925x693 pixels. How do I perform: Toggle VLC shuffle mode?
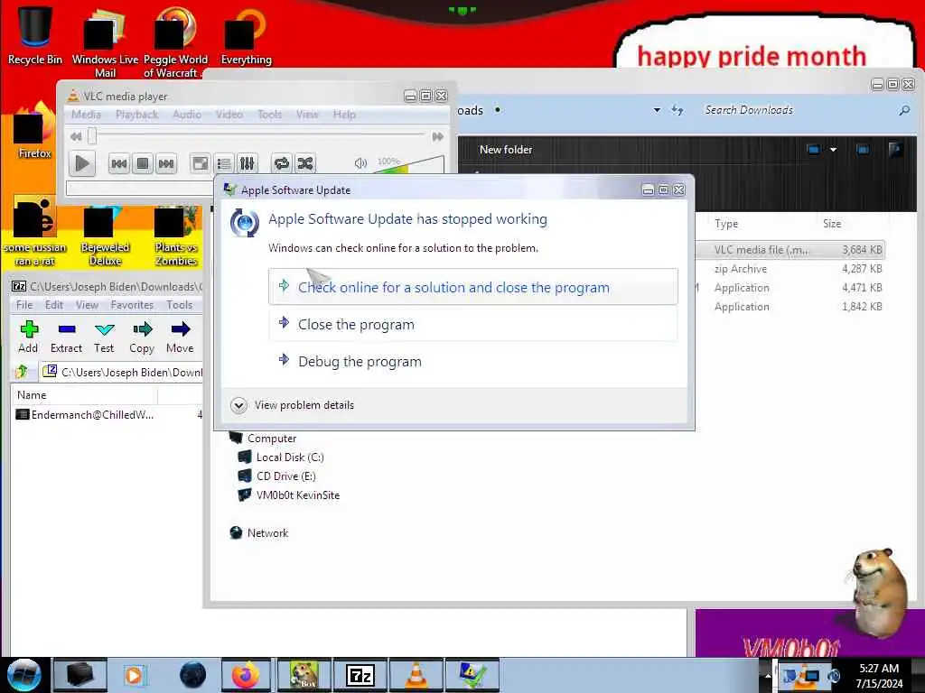pyautogui.click(x=305, y=163)
